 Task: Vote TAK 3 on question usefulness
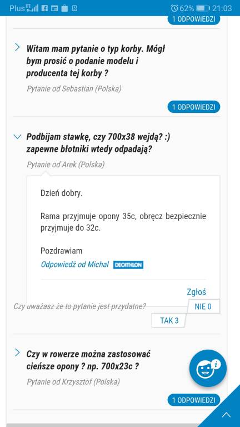point(169,320)
